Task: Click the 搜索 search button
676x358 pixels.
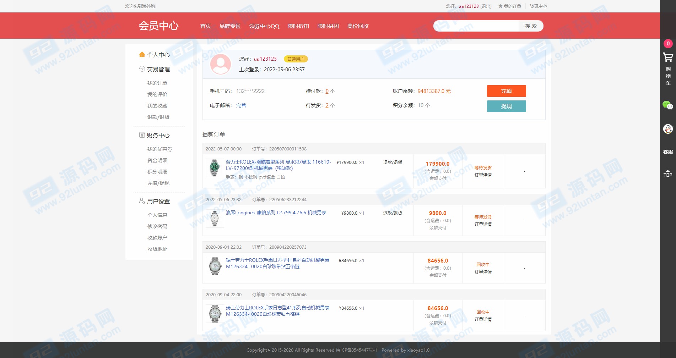Action: click(531, 26)
